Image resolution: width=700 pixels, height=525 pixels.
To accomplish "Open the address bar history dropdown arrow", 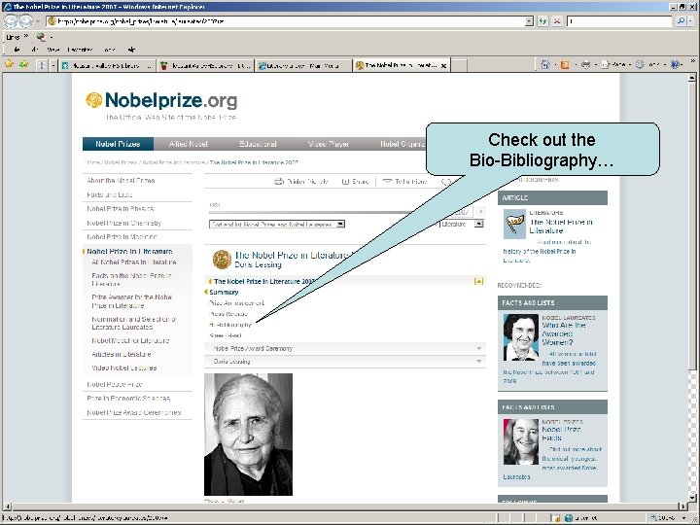I will click(529, 21).
